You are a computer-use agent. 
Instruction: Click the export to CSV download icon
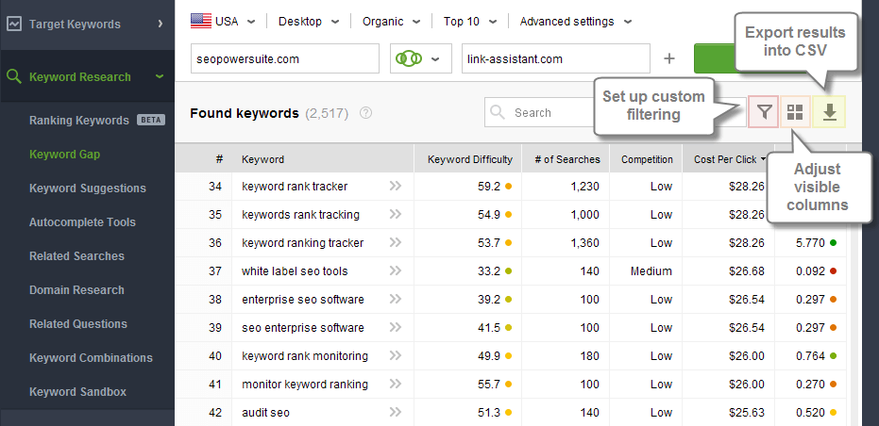[829, 112]
